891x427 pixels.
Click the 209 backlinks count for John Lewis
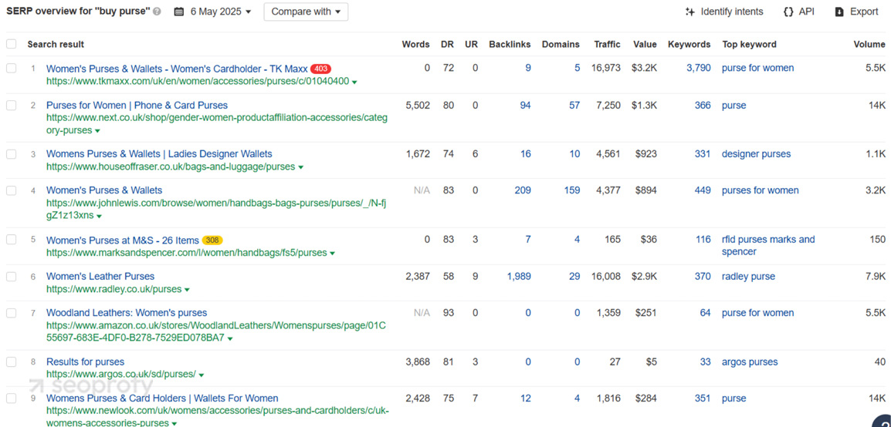point(523,190)
